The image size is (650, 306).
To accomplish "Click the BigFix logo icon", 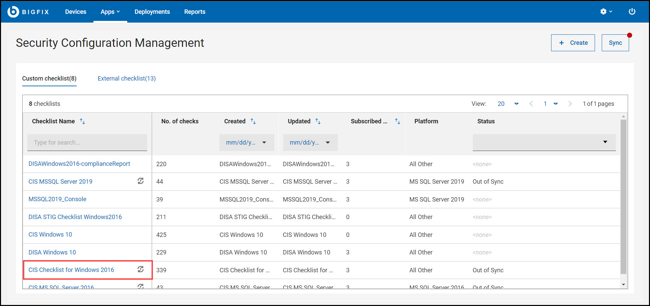I will pos(13,12).
